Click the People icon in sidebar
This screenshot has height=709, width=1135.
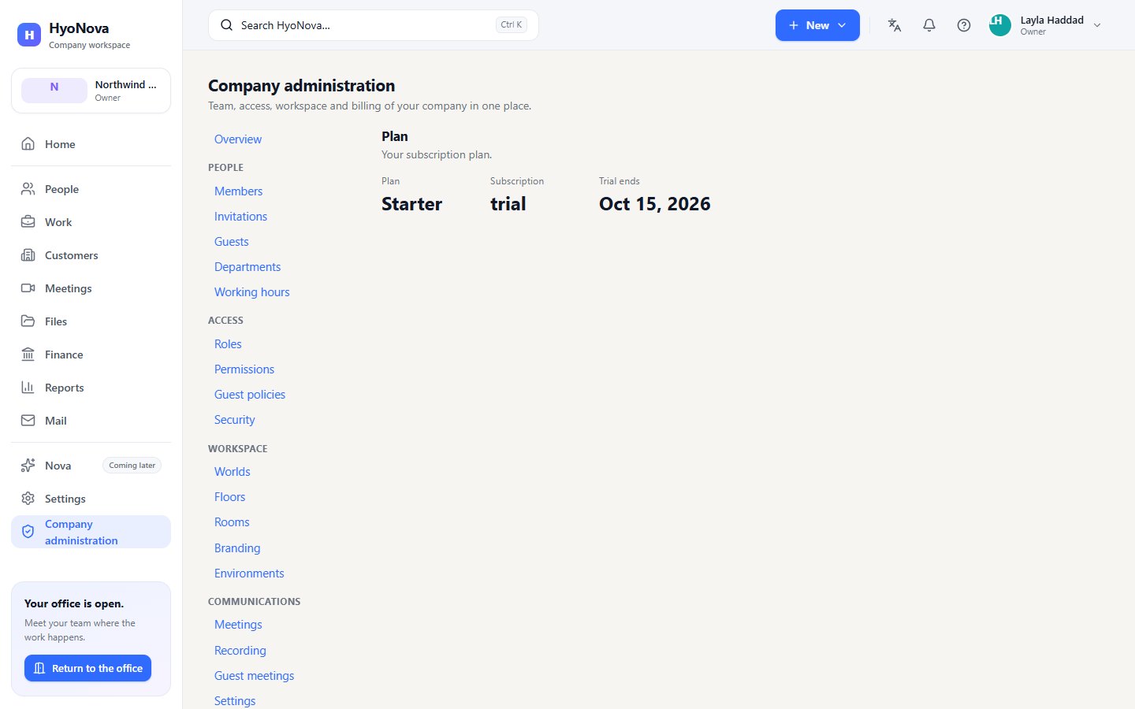[x=28, y=189]
